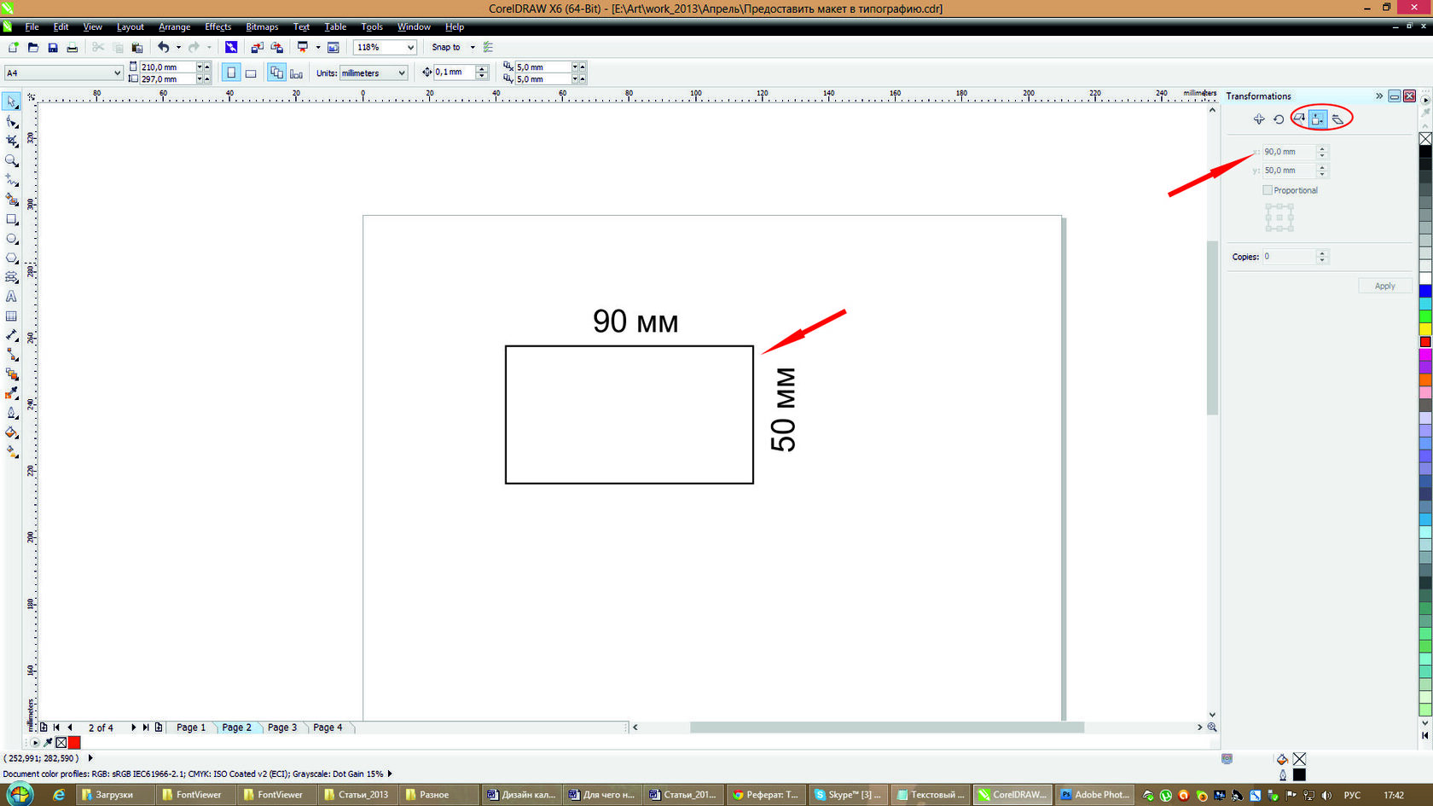The width and height of the screenshot is (1433, 806).
Task: Open the application launcher dropdown arrow
Action: point(318,48)
